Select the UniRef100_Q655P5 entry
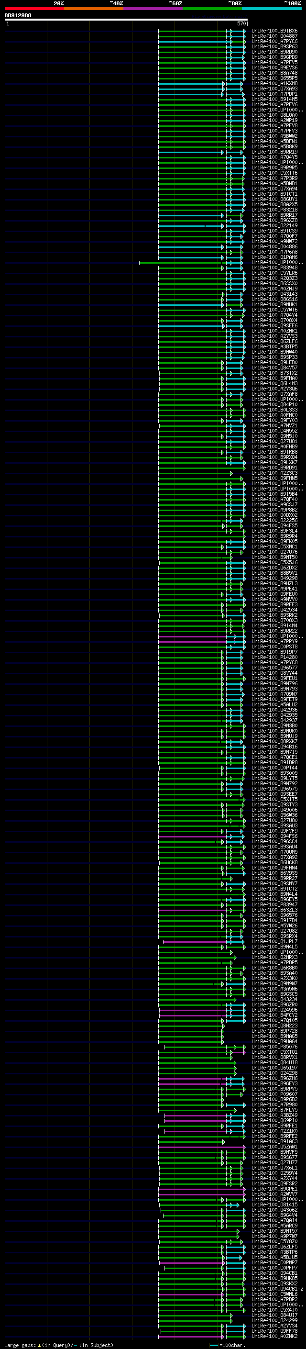This screenshot has height=1349, width=306. pyautogui.click(x=274, y=78)
